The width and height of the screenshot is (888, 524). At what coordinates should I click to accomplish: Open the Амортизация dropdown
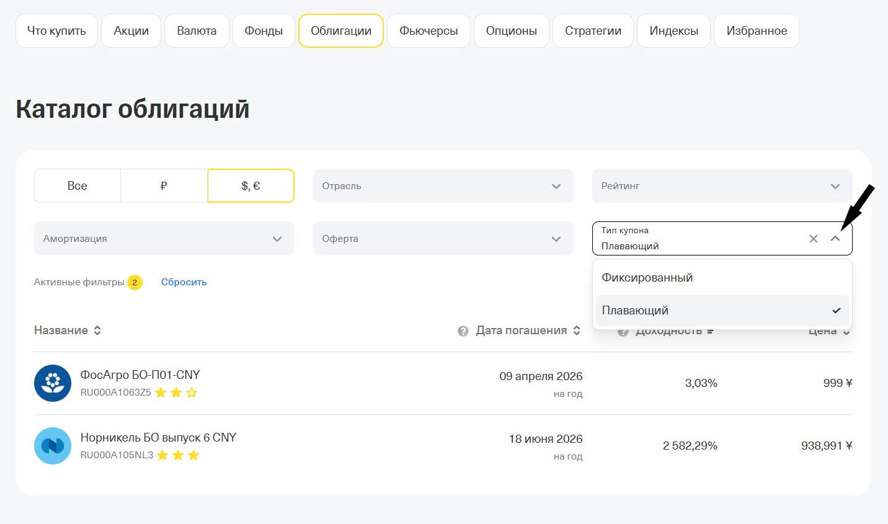tap(164, 239)
